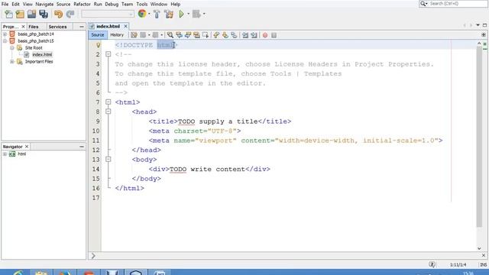The width and height of the screenshot is (489, 275).
Task: Click the Stop Macro Recording icon
Action: [274, 35]
